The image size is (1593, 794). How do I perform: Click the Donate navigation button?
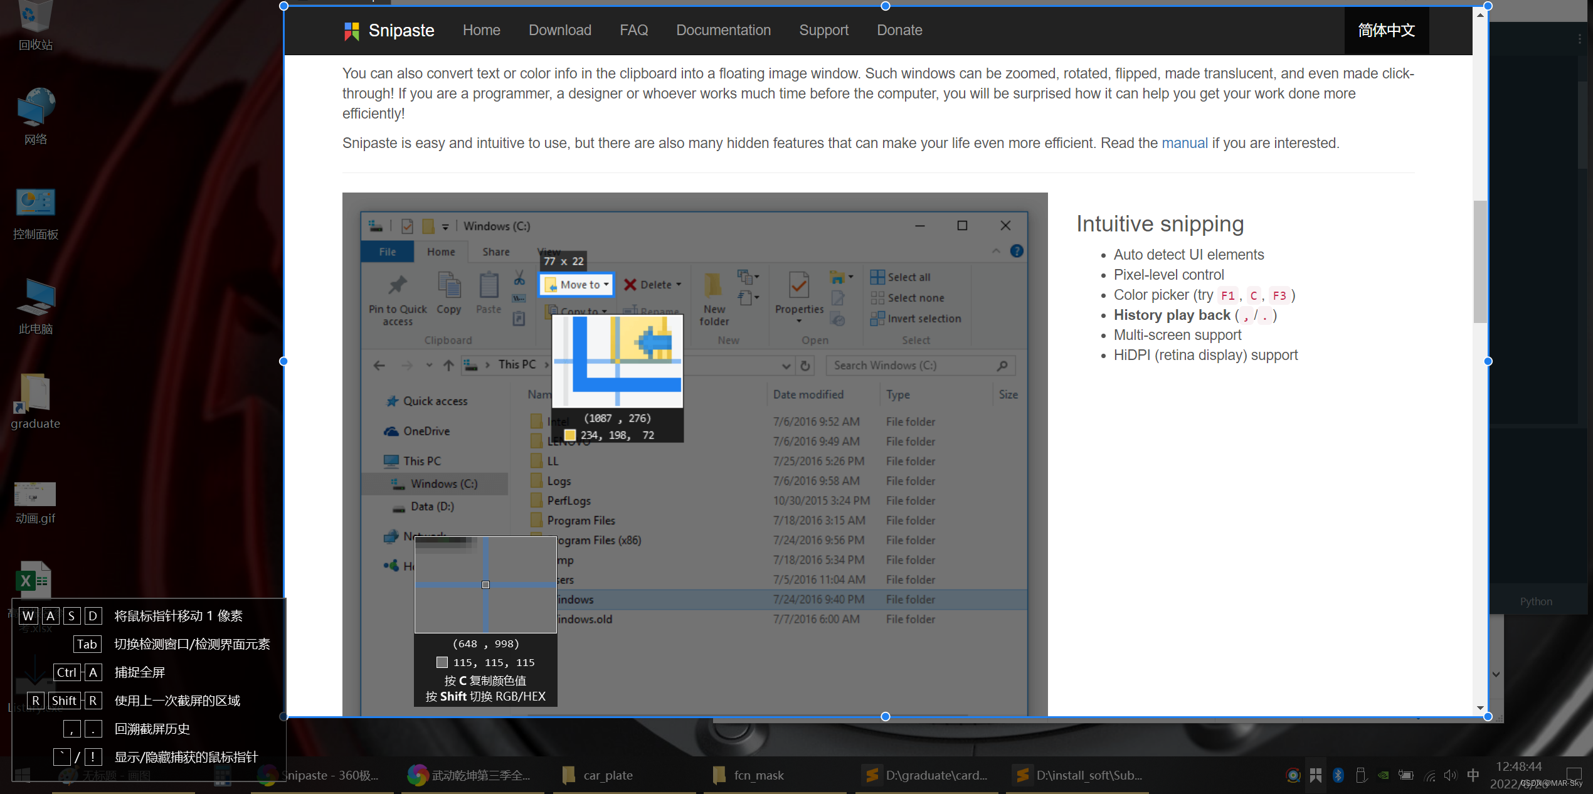(x=899, y=29)
